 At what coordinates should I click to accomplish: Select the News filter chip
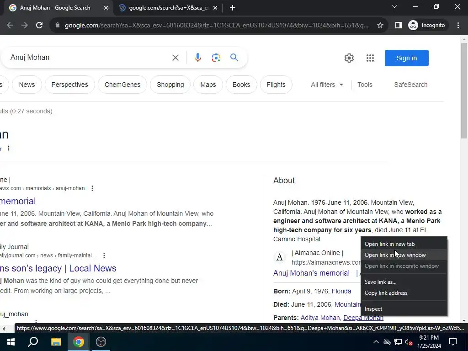click(27, 85)
